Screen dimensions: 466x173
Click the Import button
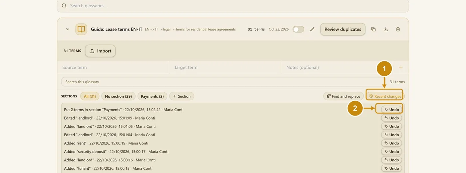tap(101, 51)
